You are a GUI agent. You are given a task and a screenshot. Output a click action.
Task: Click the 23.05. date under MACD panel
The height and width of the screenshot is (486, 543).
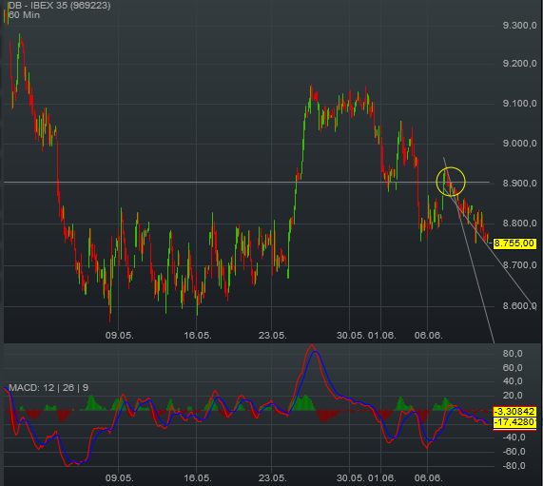click(x=273, y=478)
